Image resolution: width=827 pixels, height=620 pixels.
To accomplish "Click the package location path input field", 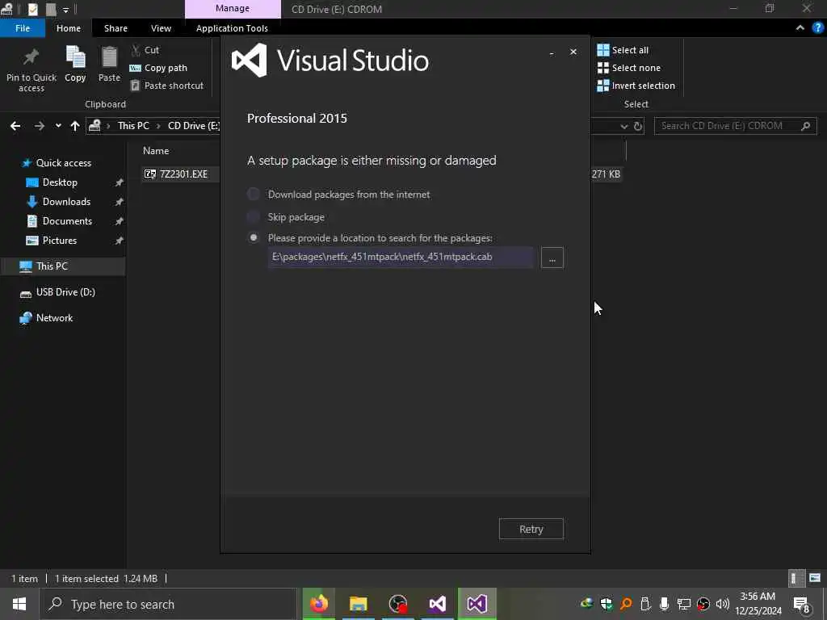I will [401, 258].
